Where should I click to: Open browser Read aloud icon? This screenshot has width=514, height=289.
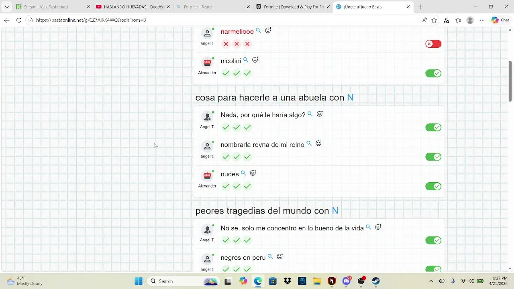point(424,20)
